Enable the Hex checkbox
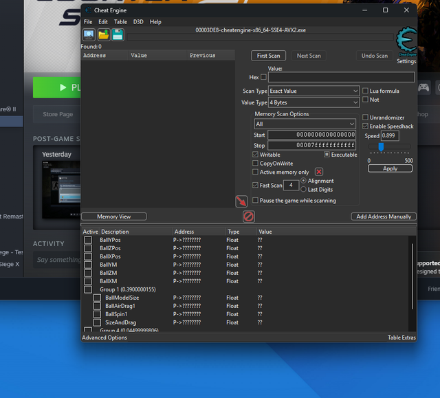 click(x=263, y=78)
